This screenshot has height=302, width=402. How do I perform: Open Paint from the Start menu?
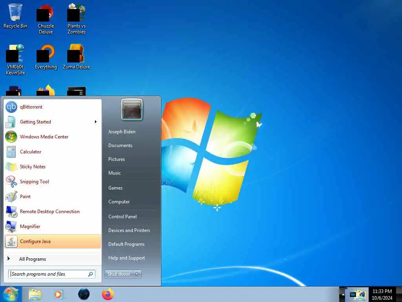click(53, 197)
